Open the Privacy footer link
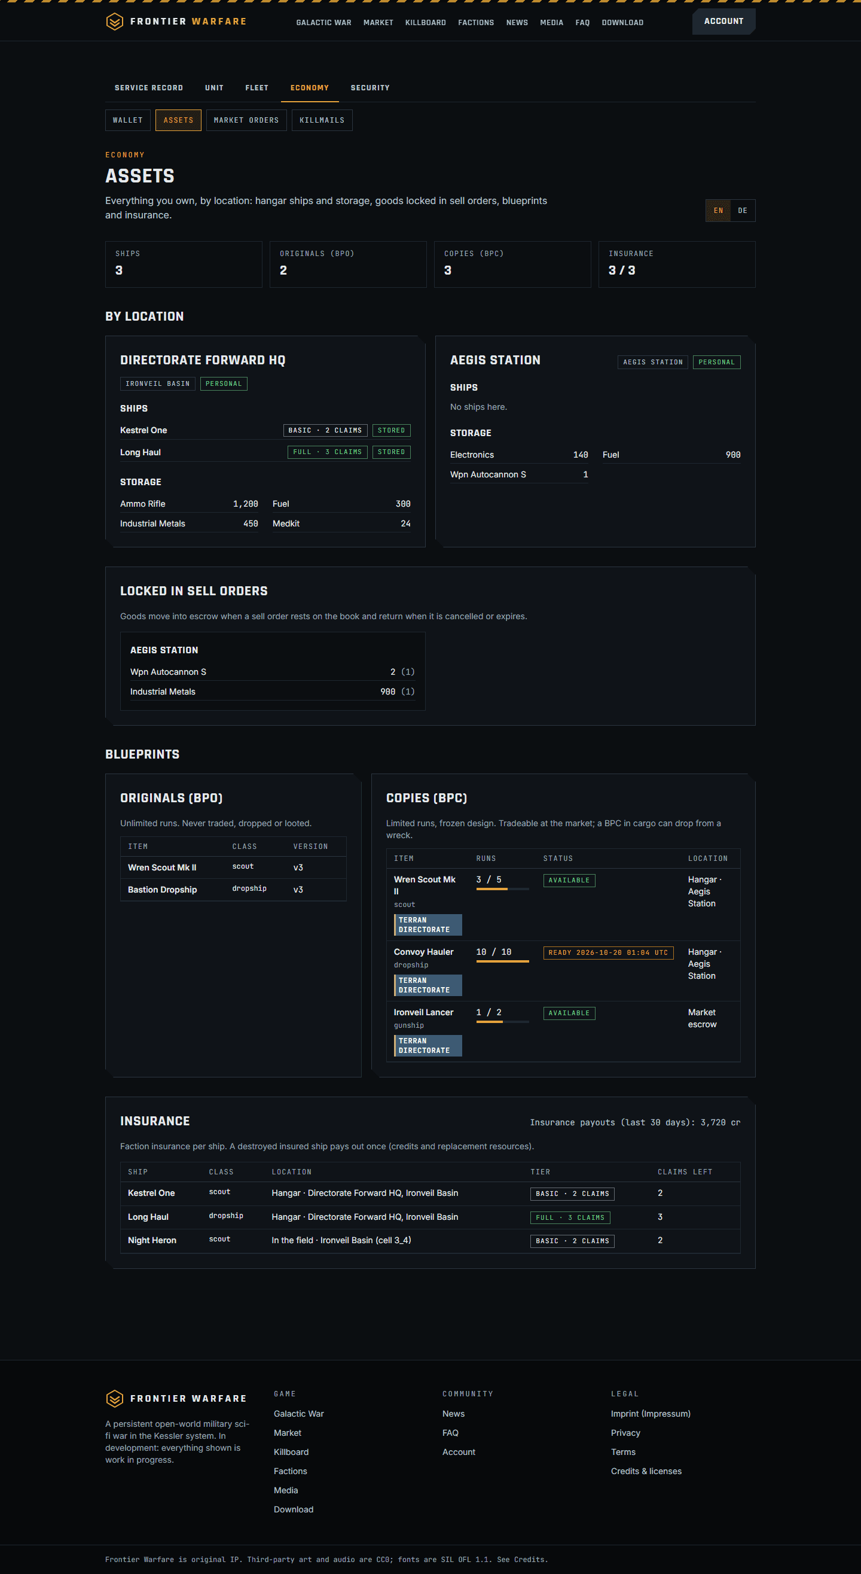Screen dimensions: 861x1574 [626, 1433]
